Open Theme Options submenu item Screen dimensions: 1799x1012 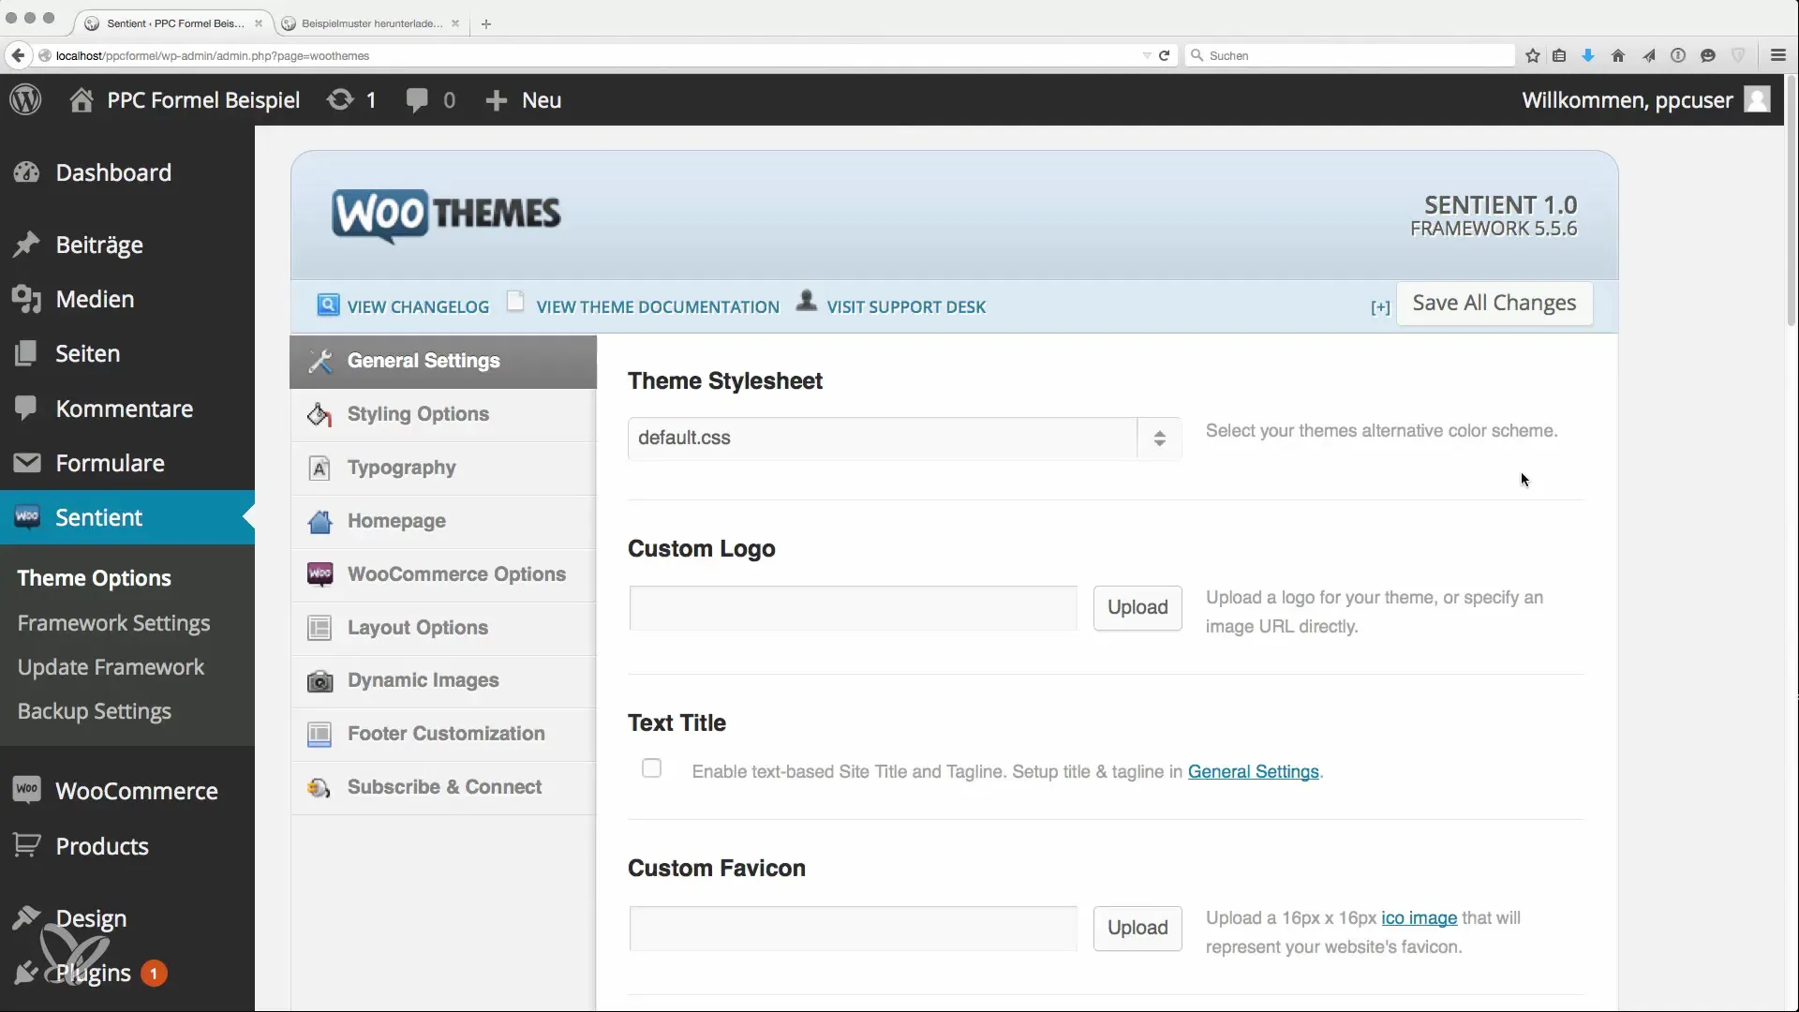click(x=94, y=578)
